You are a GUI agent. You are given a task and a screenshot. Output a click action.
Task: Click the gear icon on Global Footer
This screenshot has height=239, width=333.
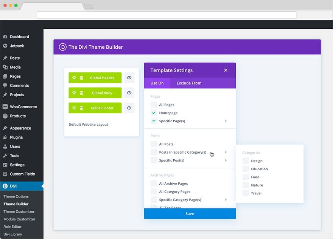point(74,108)
